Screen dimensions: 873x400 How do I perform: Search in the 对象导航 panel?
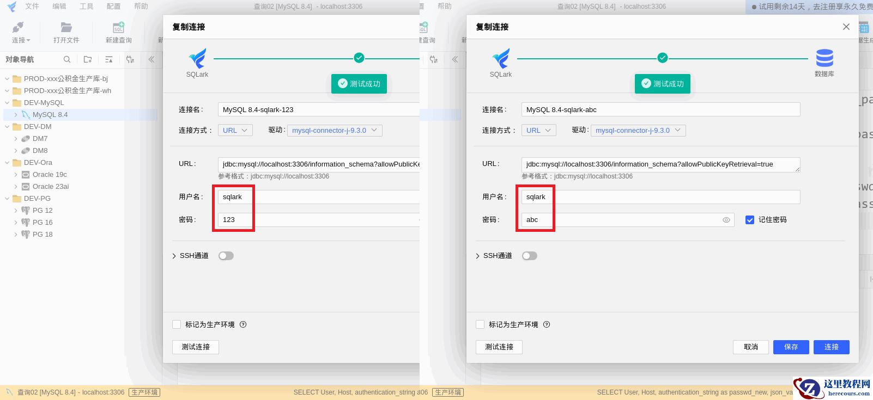[x=67, y=59]
